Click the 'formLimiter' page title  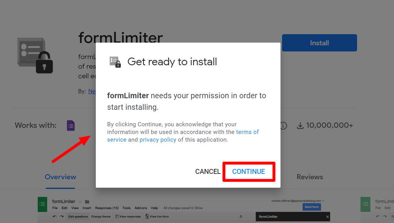pos(120,38)
